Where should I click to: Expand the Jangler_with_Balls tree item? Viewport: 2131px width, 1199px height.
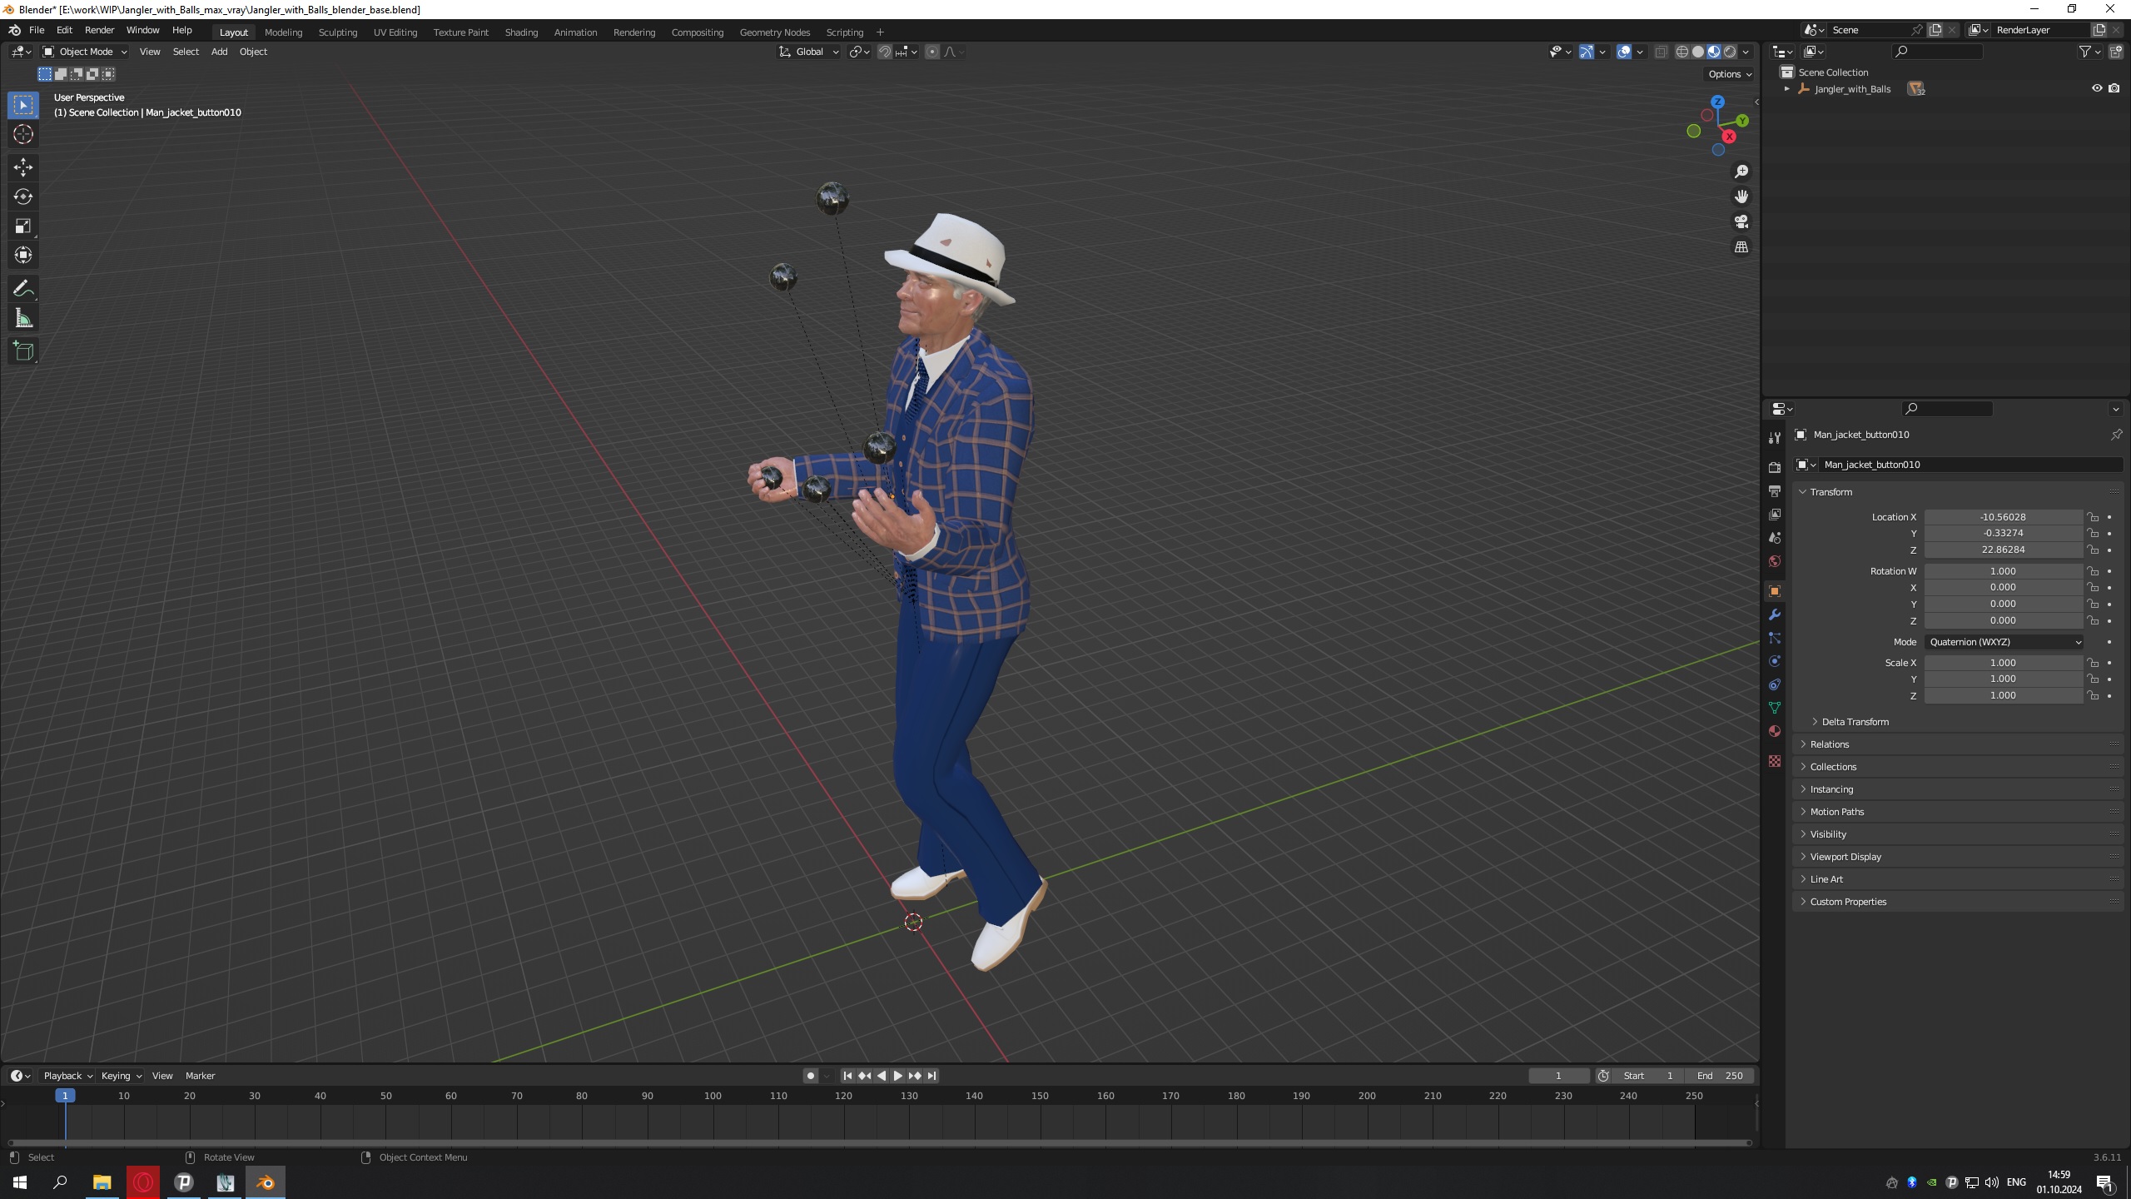[1786, 88]
